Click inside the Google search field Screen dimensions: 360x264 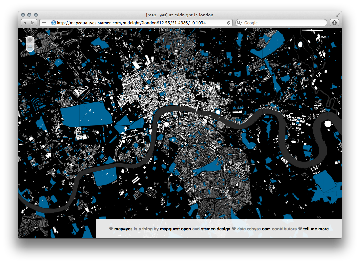point(284,23)
